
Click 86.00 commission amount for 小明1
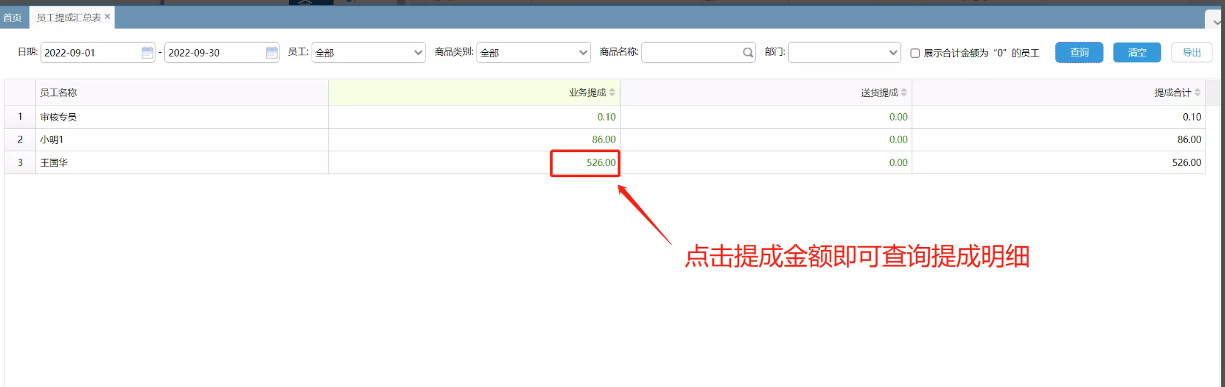pyautogui.click(x=603, y=139)
